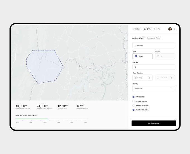Focus the Max Bid input field
190x154 pixels.
[x=154, y=67]
